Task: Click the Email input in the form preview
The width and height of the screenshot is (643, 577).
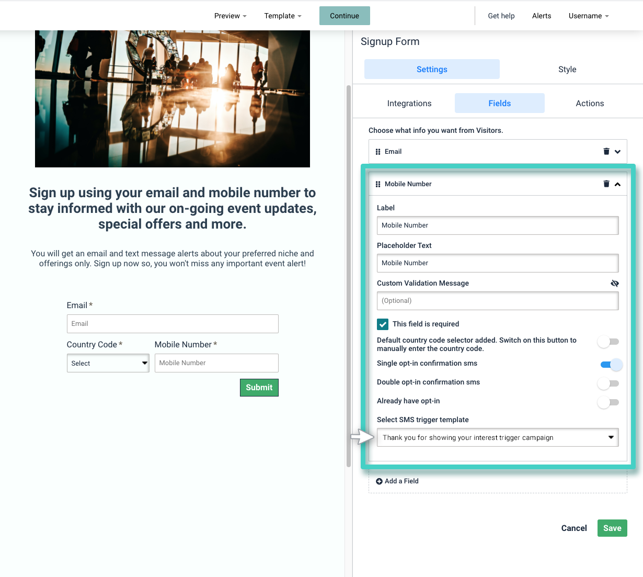Action: point(173,324)
